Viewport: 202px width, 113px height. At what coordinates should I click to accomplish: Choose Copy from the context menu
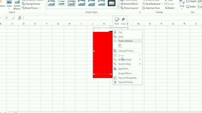click(127, 37)
